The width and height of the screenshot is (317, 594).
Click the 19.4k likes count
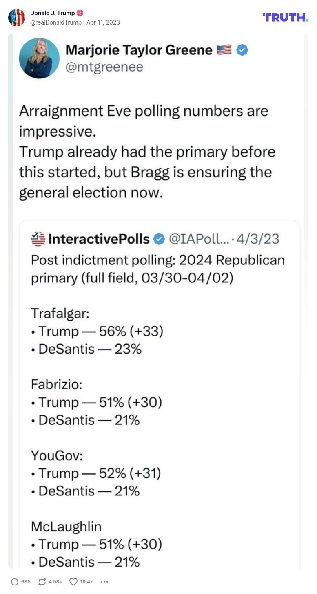tap(87, 581)
